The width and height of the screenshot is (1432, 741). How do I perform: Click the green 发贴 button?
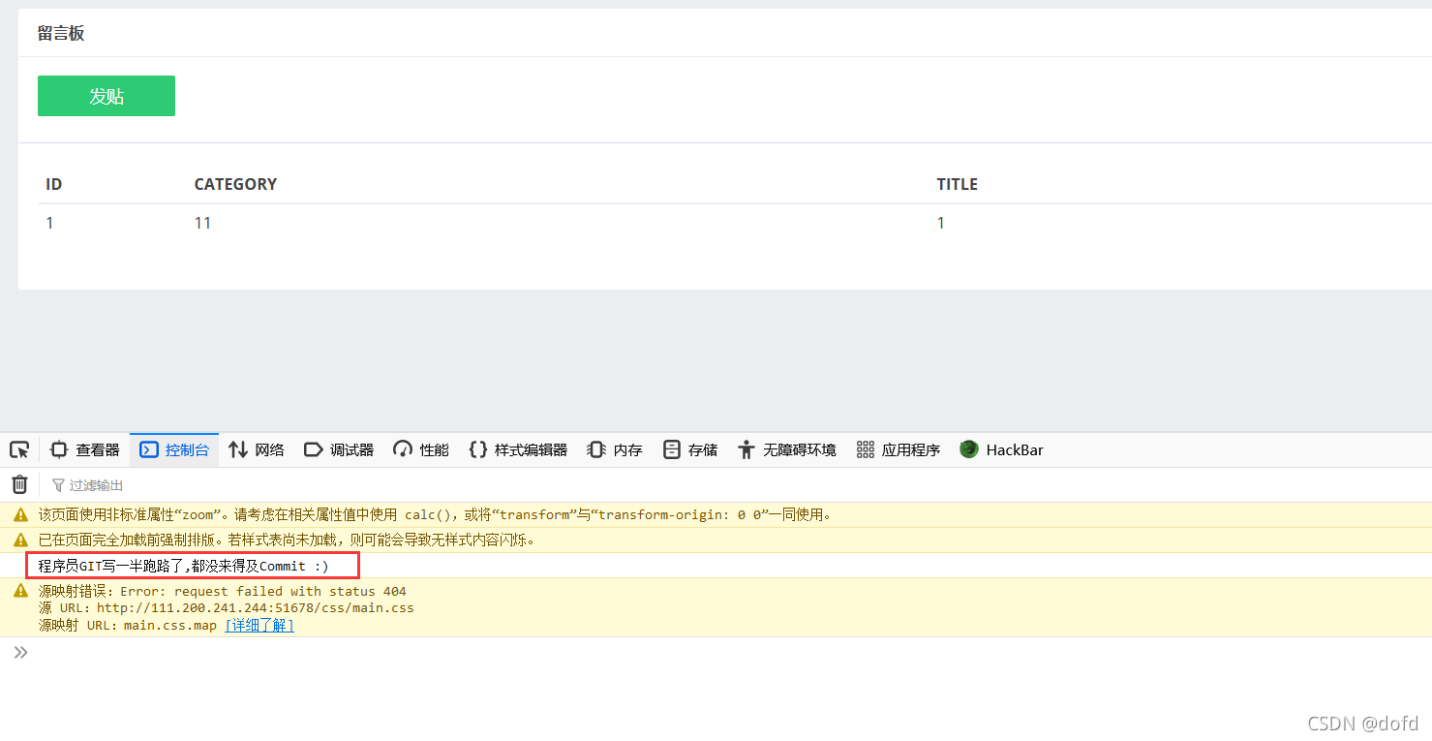click(x=107, y=96)
